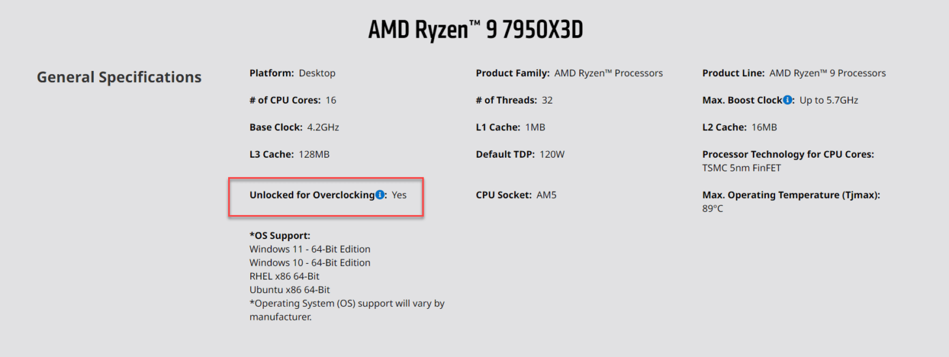Image resolution: width=949 pixels, height=357 pixels.
Task: Click the Default TDP 120W entry
Action: point(520,154)
